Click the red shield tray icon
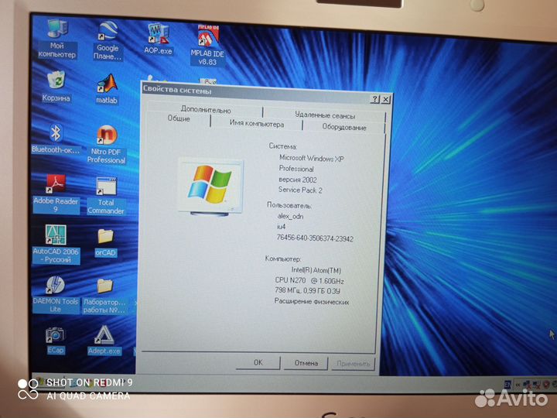Screen dimensions: 557x418 pyautogui.click(x=546, y=385)
